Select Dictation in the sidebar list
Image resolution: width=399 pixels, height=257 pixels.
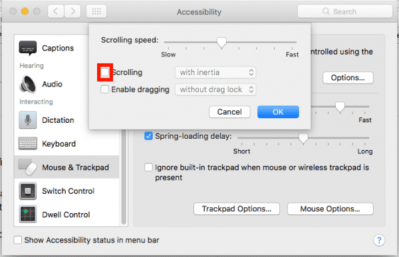(x=66, y=120)
